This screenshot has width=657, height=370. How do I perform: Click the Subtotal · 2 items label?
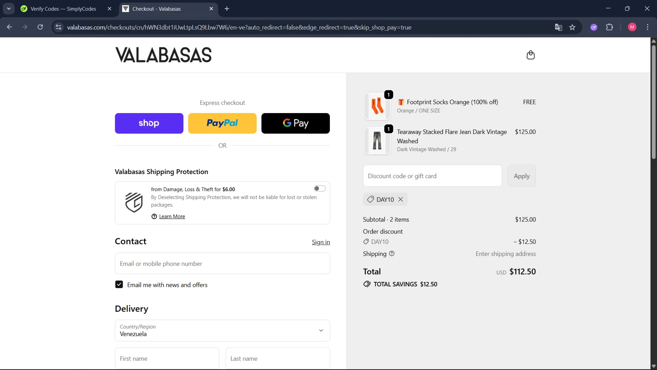tap(386, 220)
